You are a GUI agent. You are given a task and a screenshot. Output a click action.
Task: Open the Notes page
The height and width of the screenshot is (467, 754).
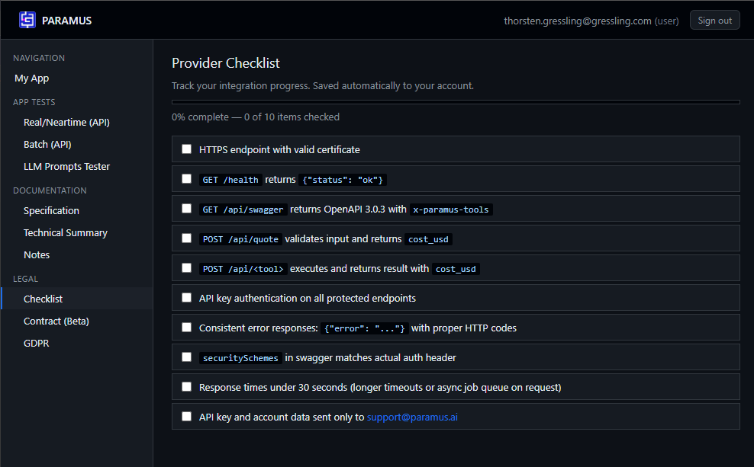point(37,255)
